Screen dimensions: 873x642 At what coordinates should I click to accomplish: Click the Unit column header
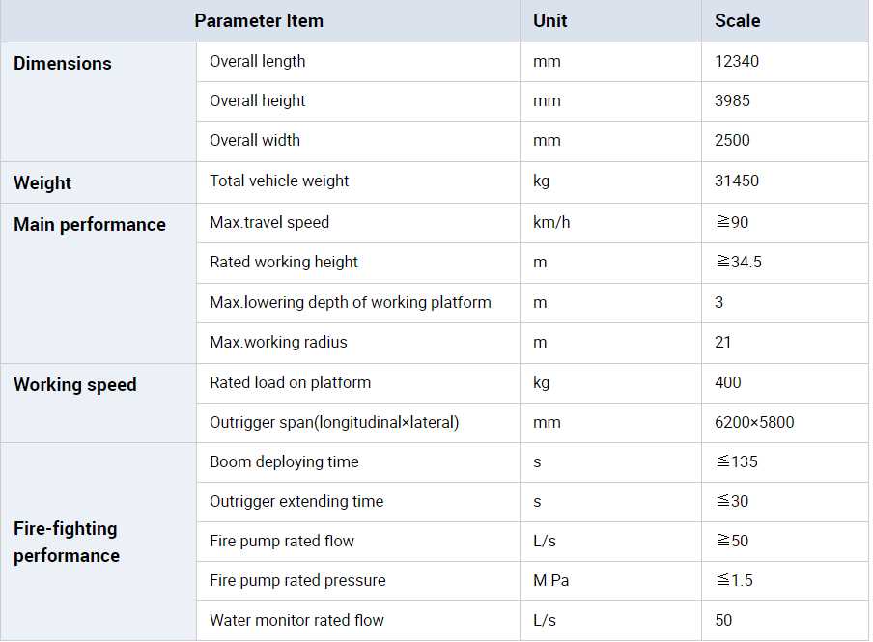550,20
